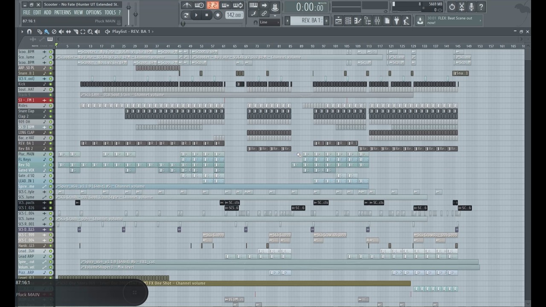Image resolution: width=546 pixels, height=307 pixels.
Task: Select the Playlist Mute tool
Action: click(61, 32)
